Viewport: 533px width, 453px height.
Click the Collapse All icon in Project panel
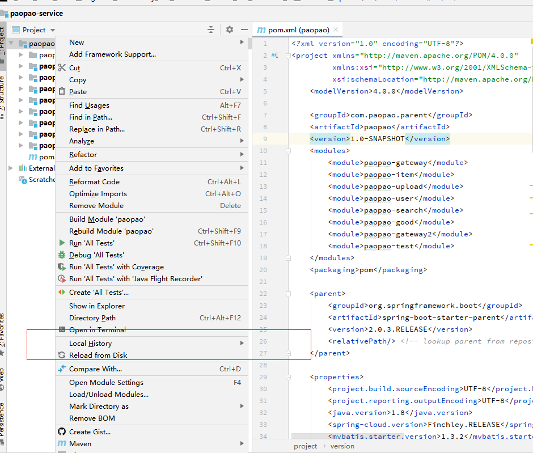(211, 29)
